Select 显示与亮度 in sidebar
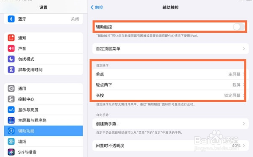This screenshot has height=157, width=253. (43, 110)
